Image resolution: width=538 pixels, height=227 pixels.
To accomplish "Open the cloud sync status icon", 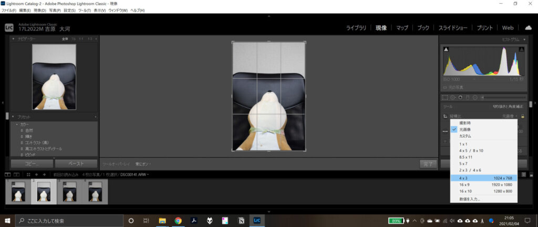I will point(529,28).
